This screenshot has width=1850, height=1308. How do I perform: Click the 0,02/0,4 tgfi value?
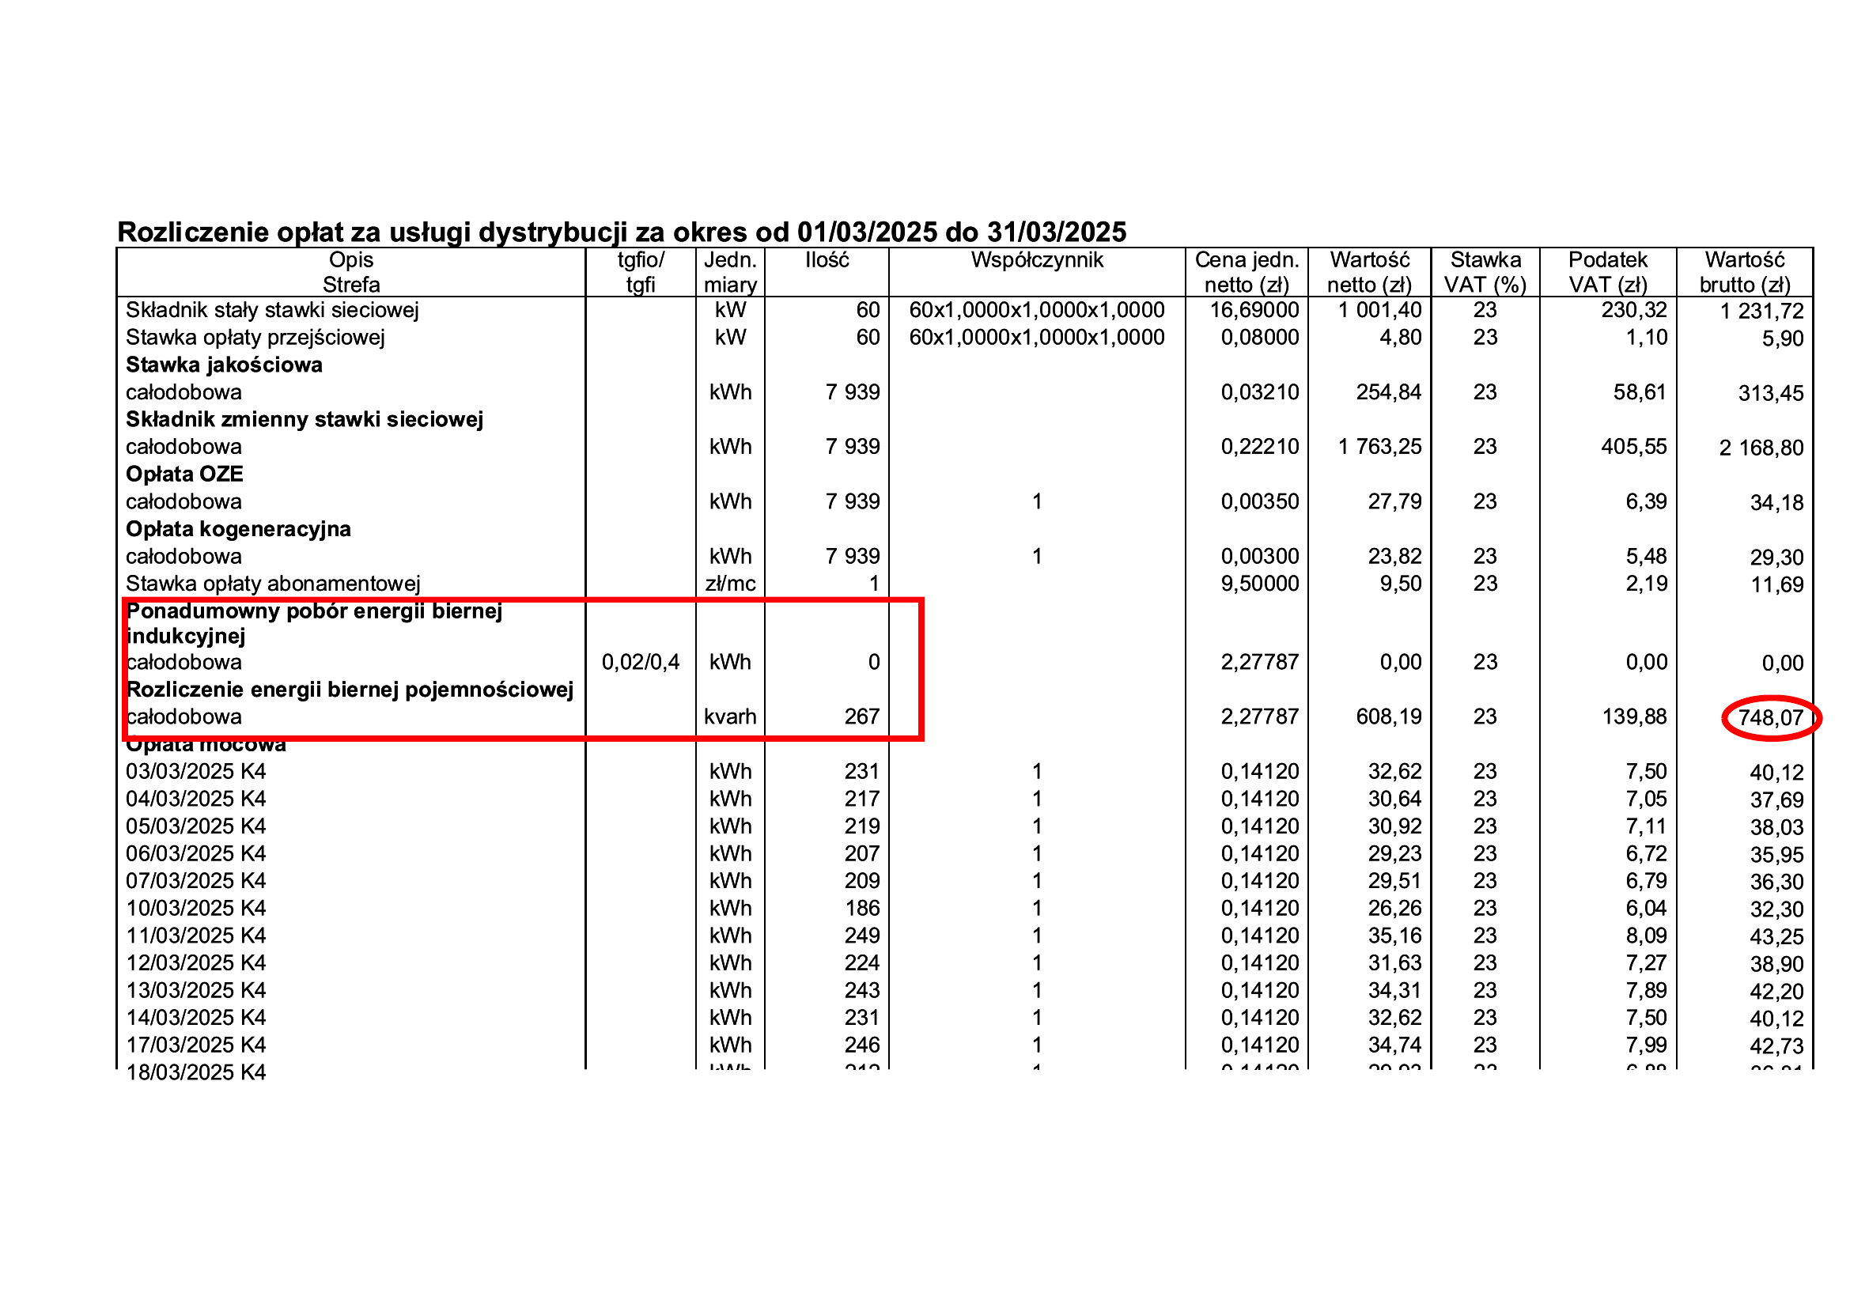click(x=641, y=662)
